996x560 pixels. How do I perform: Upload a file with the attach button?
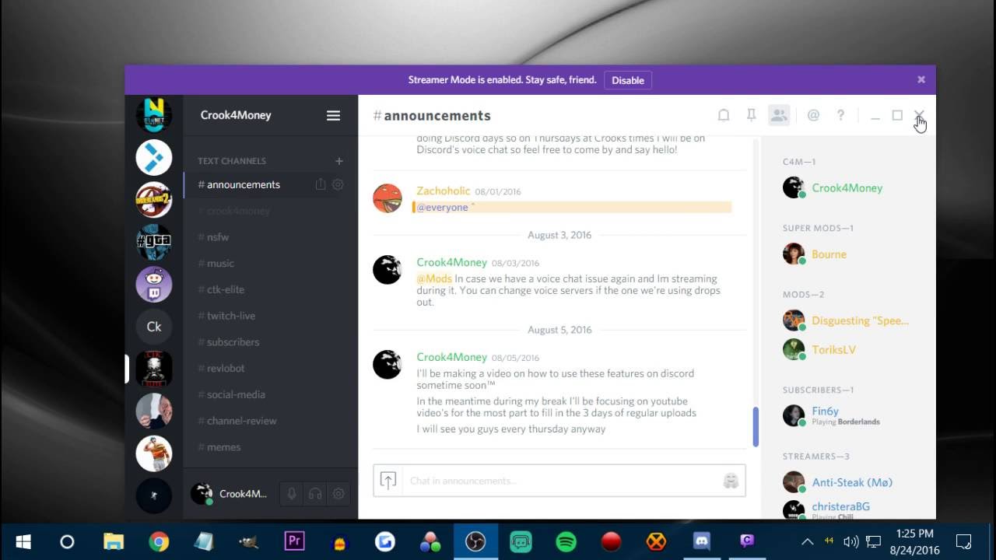tap(388, 481)
